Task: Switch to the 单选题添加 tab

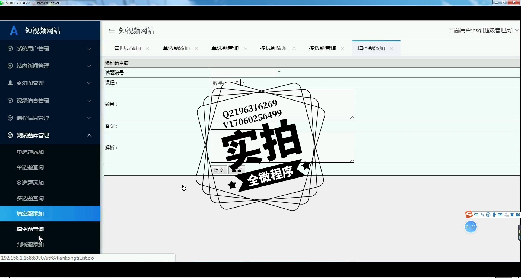Action: (176, 48)
